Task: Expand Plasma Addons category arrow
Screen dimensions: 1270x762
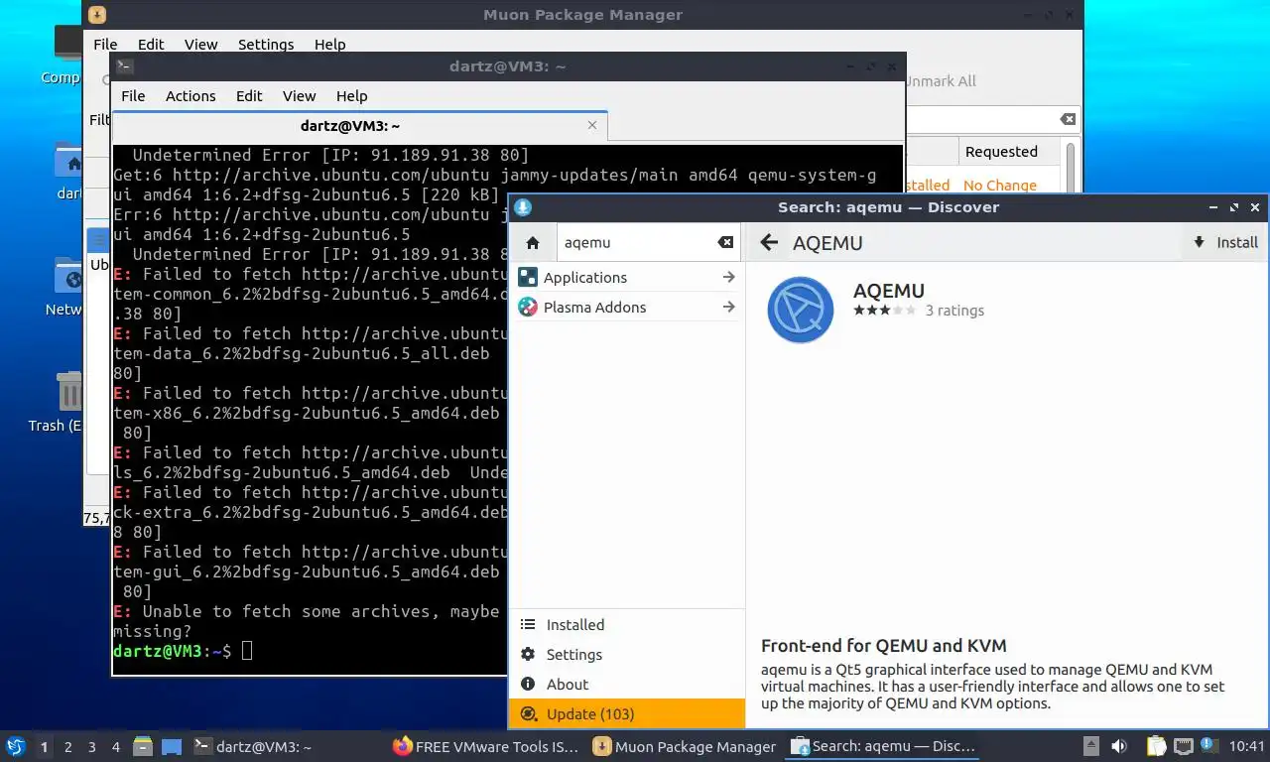Action: point(728,307)
